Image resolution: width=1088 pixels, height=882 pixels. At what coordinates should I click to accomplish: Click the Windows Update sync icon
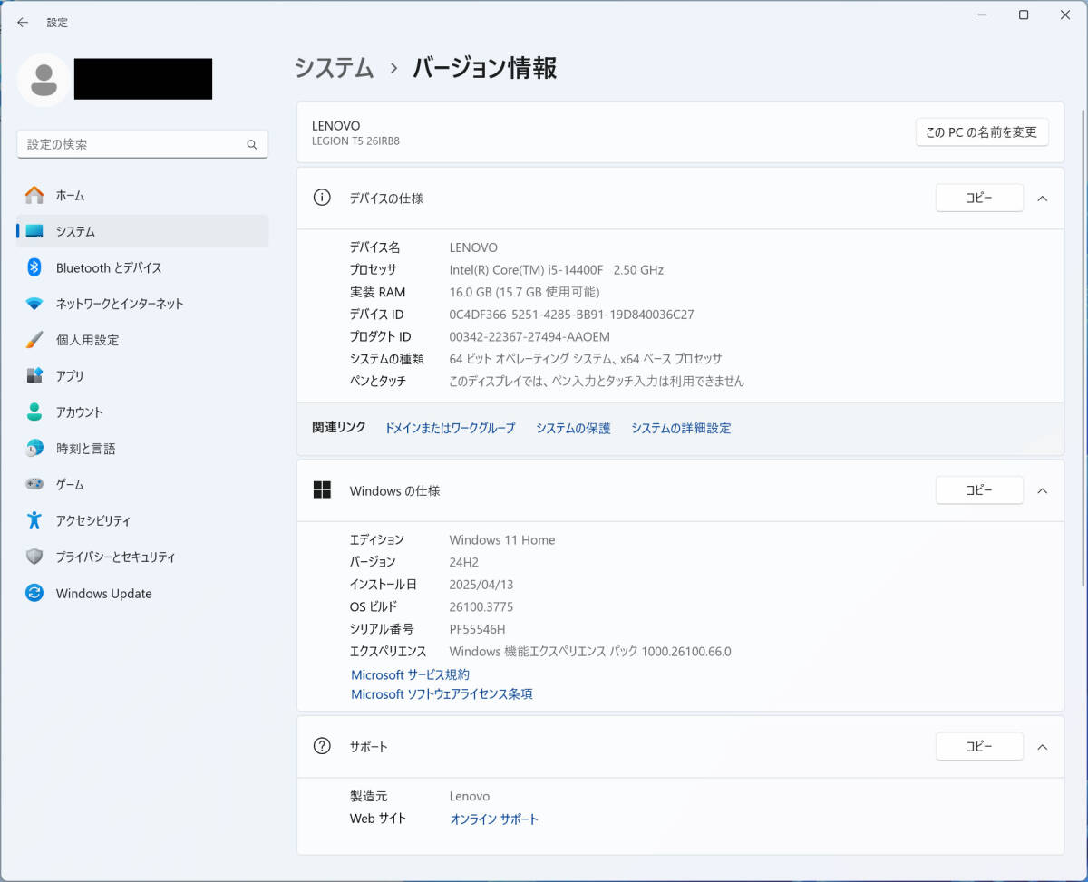coord(34,593)
